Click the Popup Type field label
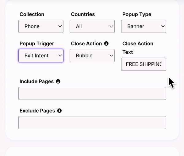 tap(137, 14)
